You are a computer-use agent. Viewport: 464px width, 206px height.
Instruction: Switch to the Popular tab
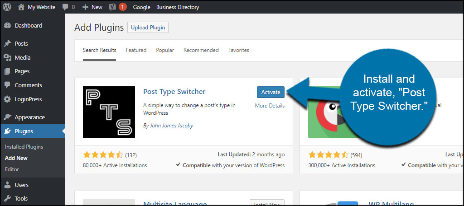pyautogui.click(x=165, y=50)
